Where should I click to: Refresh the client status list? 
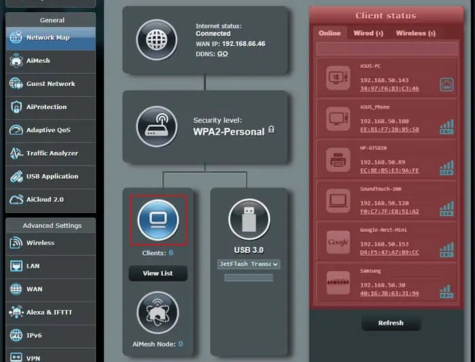tap(391, 323)
